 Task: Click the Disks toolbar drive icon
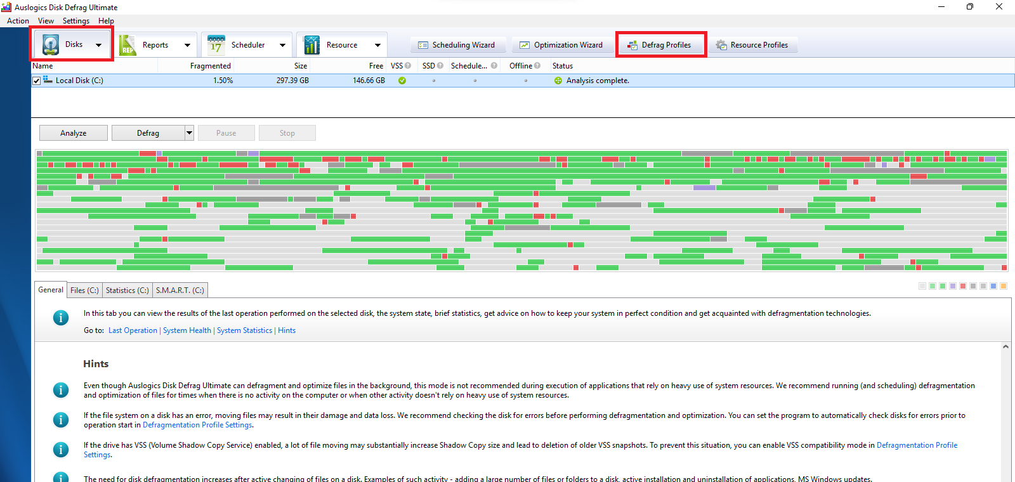click(x=51, y=45)
